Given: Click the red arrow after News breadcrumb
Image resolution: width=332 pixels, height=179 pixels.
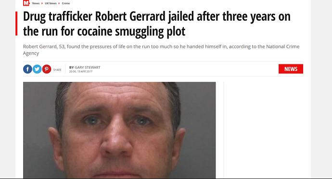Looking at the screenshot, I should (x=42, y=3).
